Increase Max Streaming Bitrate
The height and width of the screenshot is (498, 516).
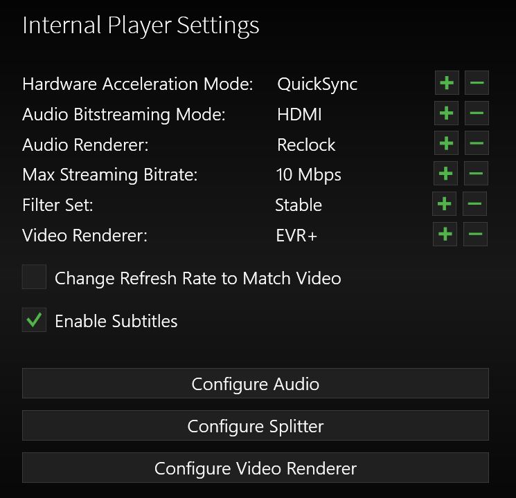pyautogui.click(x=445, y=174)
